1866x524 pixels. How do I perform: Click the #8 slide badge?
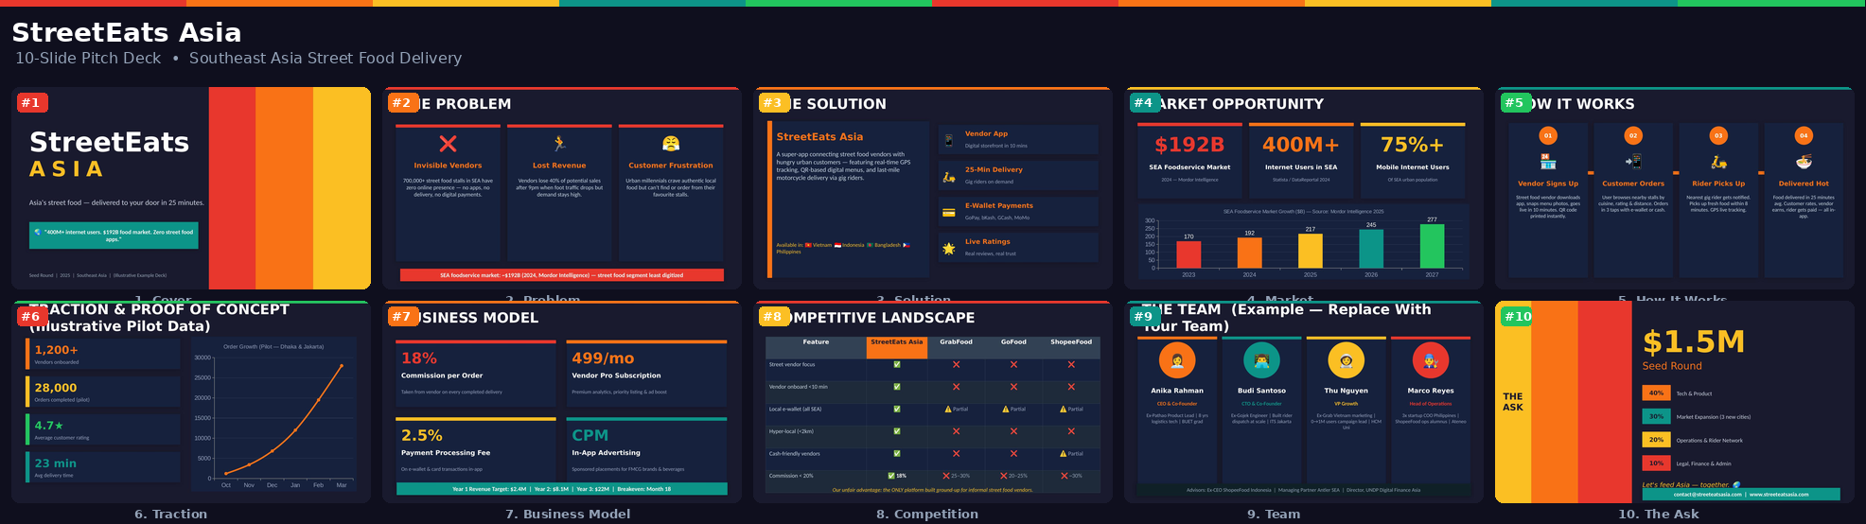(x=774, y=317)
